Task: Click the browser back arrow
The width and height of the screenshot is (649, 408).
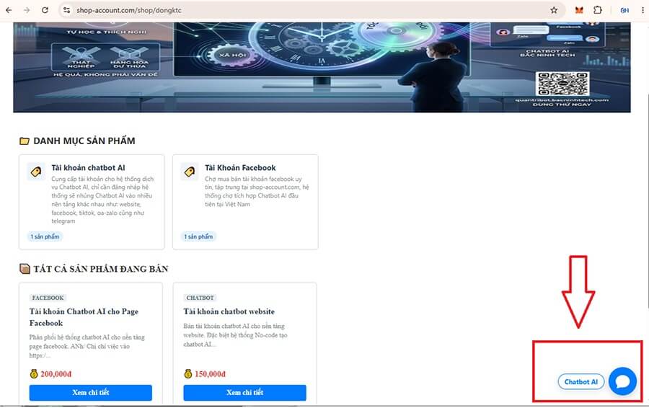Action: coord(9,10)
